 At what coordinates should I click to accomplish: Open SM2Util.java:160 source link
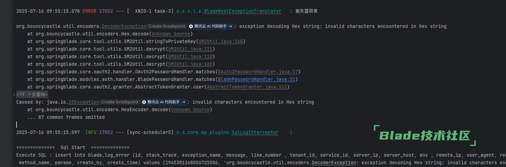[190, 64]
